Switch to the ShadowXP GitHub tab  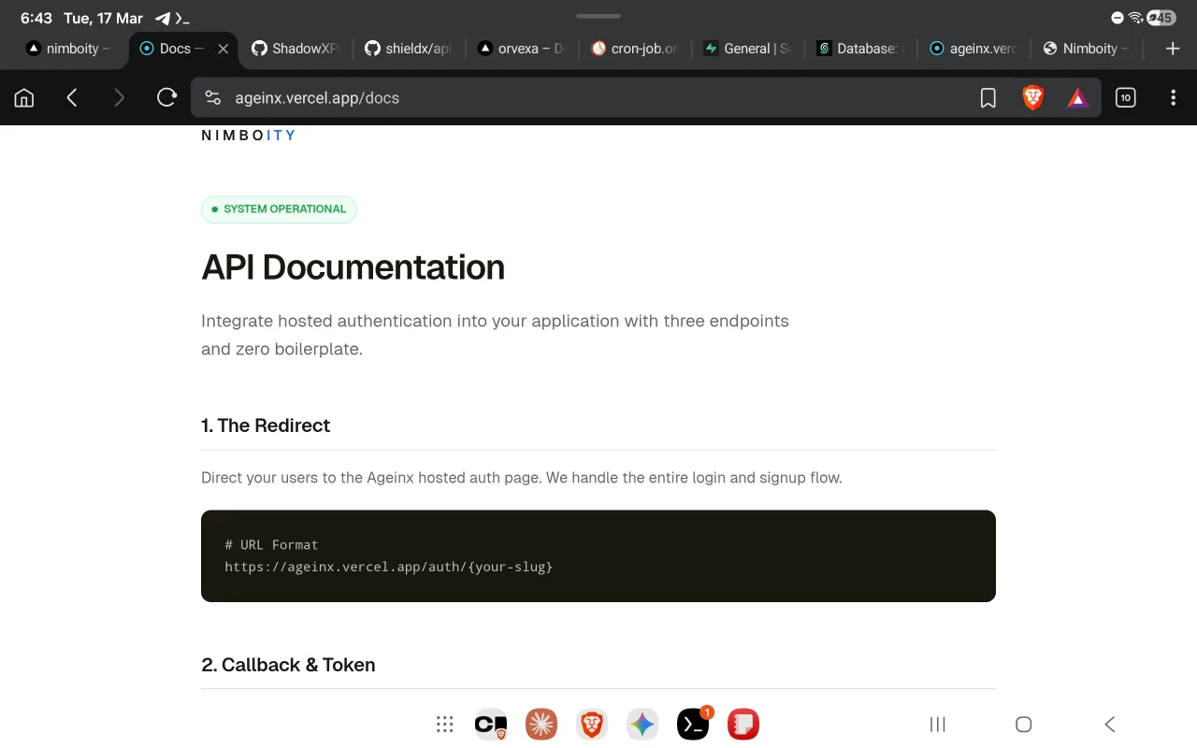pos(295,49)
